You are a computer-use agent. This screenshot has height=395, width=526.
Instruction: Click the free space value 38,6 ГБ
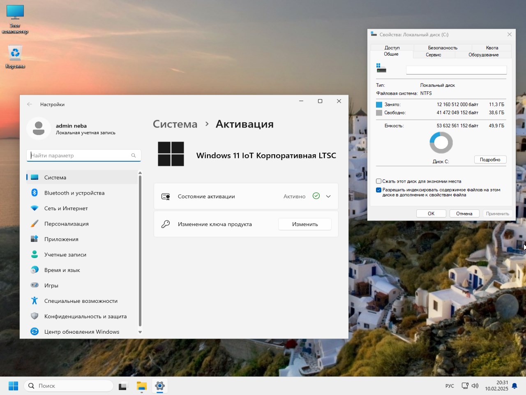[496, 113]
